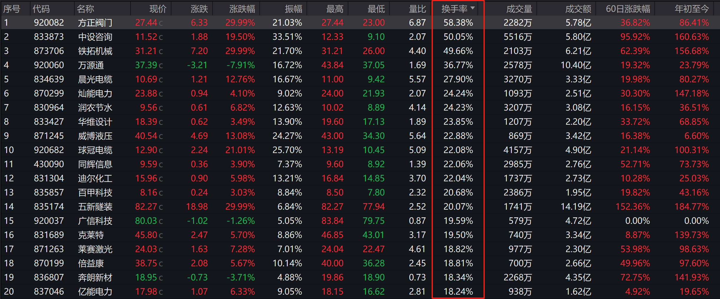720x299 pixels.
Task: Sort by the 现价 column header
Action: click(158, 9)
